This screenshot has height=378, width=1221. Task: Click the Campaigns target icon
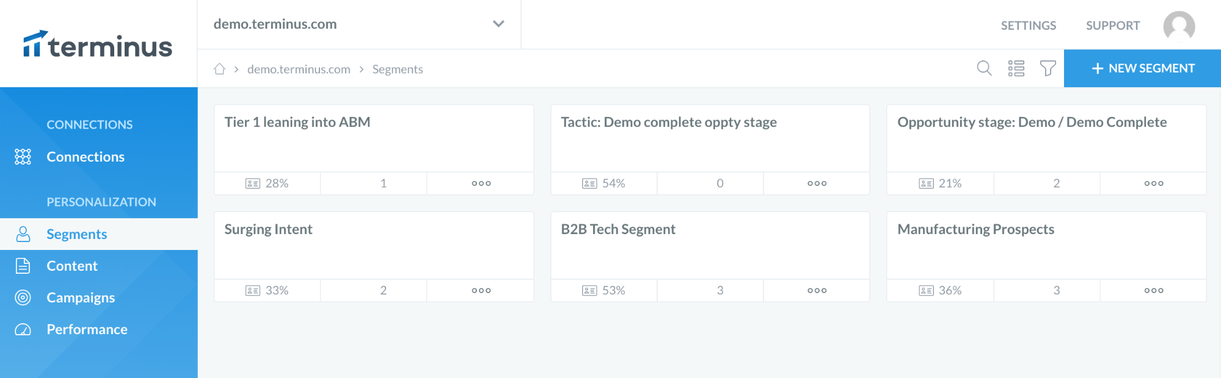pyautogui.click(x=23, y=298)
